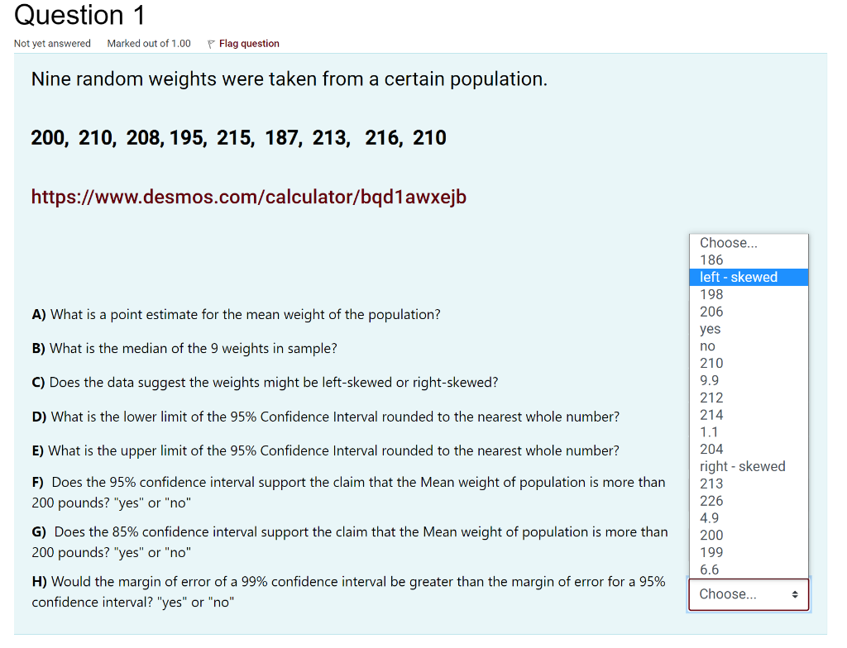
Task: Pick 'yes' from the answer list
Action: pos(707,328)
